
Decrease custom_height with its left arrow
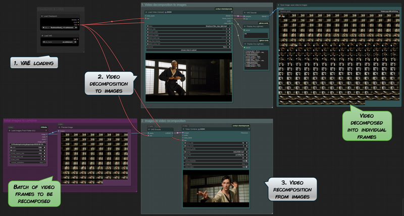tap(147, 35)
